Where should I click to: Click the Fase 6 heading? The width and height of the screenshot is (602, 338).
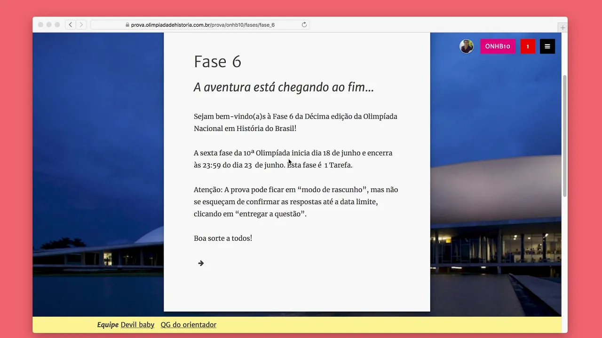(217, 61)
